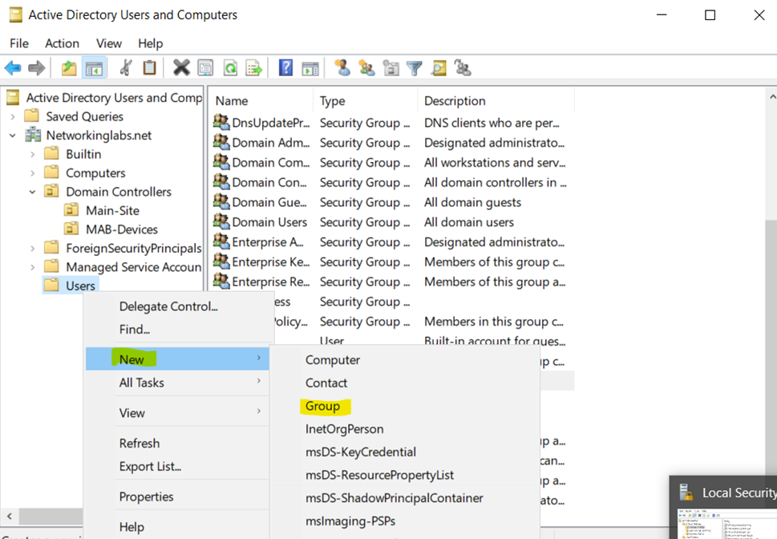777x539 pixels.
Task: Go back with the blue arrow
Action: (x=13, y=68)
